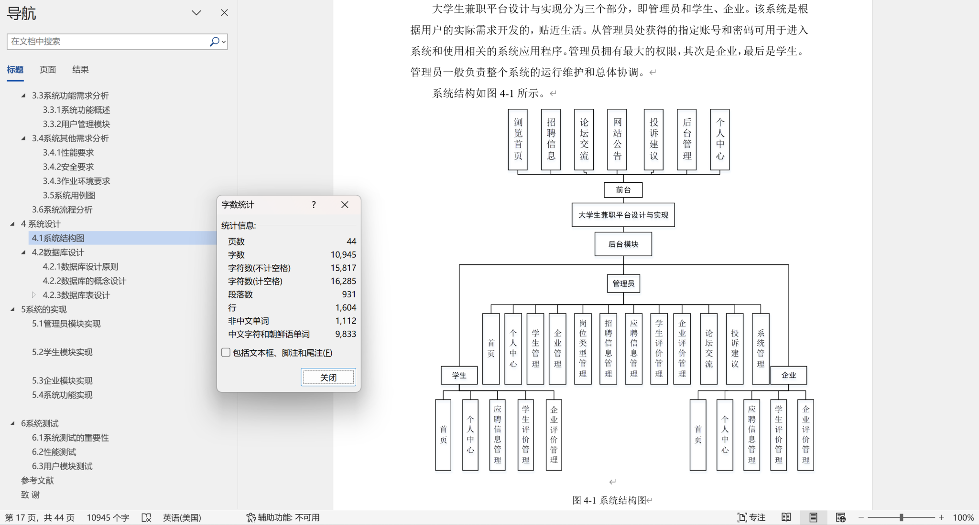Open the spelling check status icon

tap(146, 517)
